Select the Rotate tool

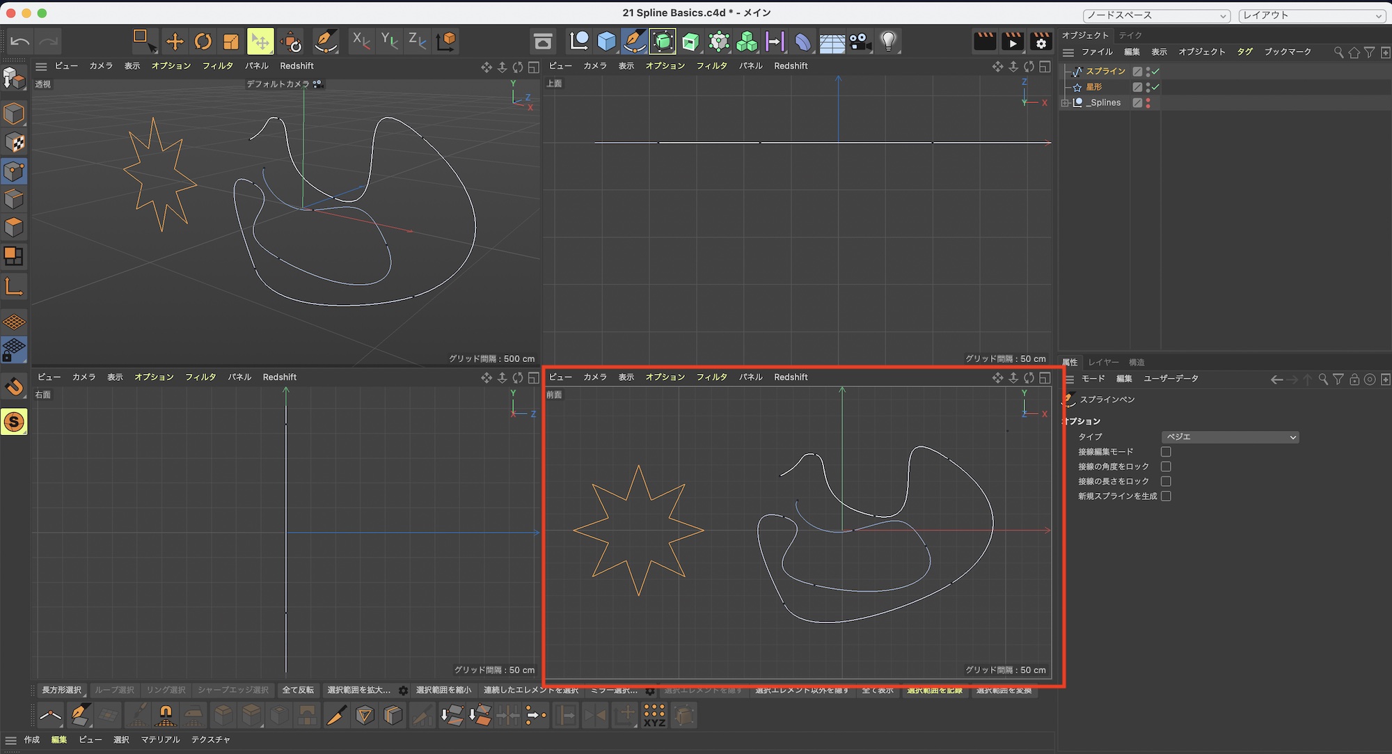[x=203, y=42]
